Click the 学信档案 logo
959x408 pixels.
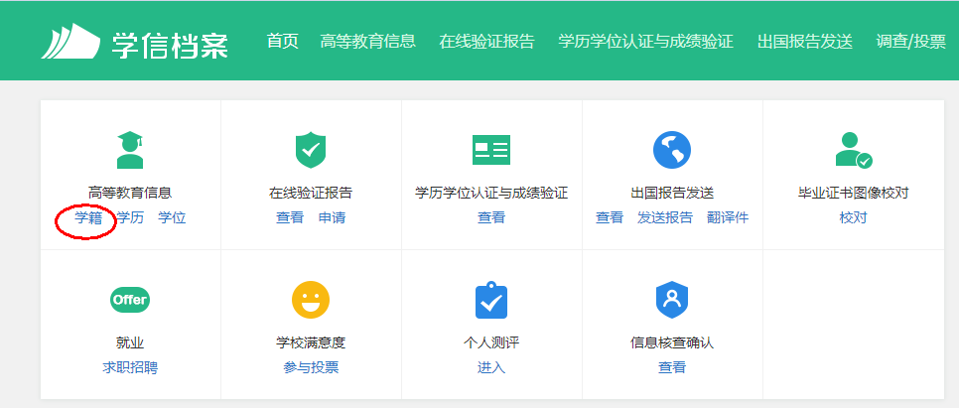pos(134,42)
